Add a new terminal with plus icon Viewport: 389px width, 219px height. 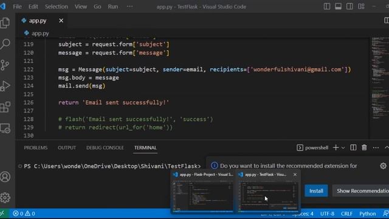[x=336, y=147]
